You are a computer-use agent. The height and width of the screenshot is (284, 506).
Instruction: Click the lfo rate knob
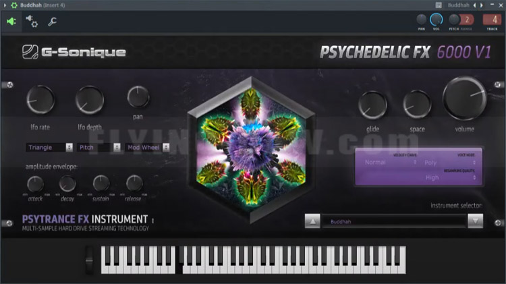(40, 100)
